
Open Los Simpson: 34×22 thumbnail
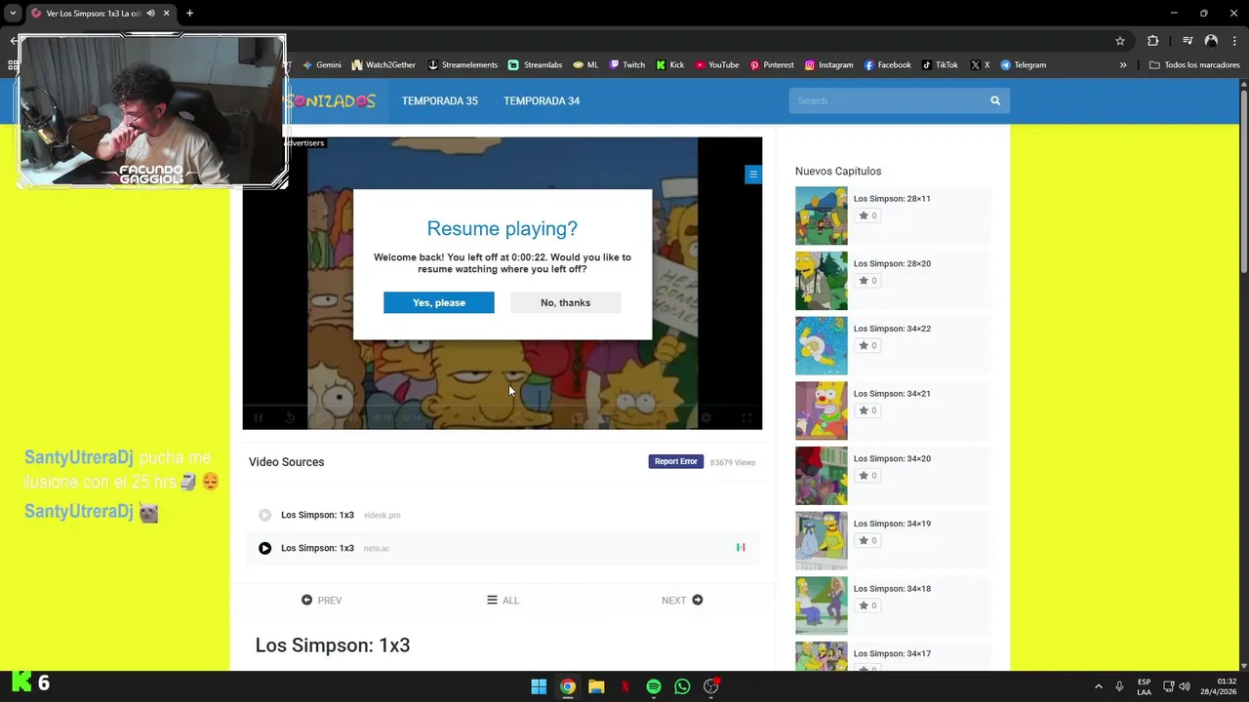tap(822, 345)
